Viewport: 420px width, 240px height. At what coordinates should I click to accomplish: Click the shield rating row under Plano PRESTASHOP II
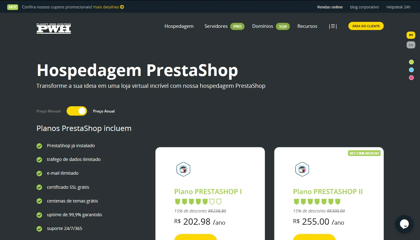click(317, 202)
